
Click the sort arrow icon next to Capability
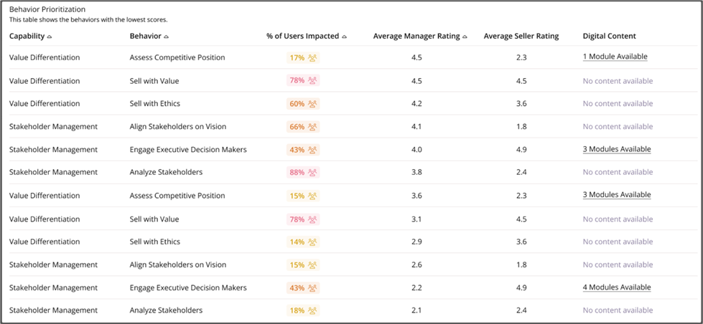click(50, 37)
